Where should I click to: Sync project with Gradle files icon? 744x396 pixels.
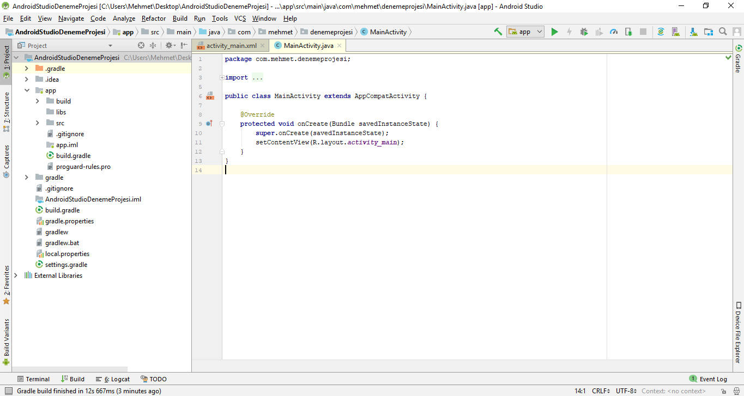[x=661, y=32]
